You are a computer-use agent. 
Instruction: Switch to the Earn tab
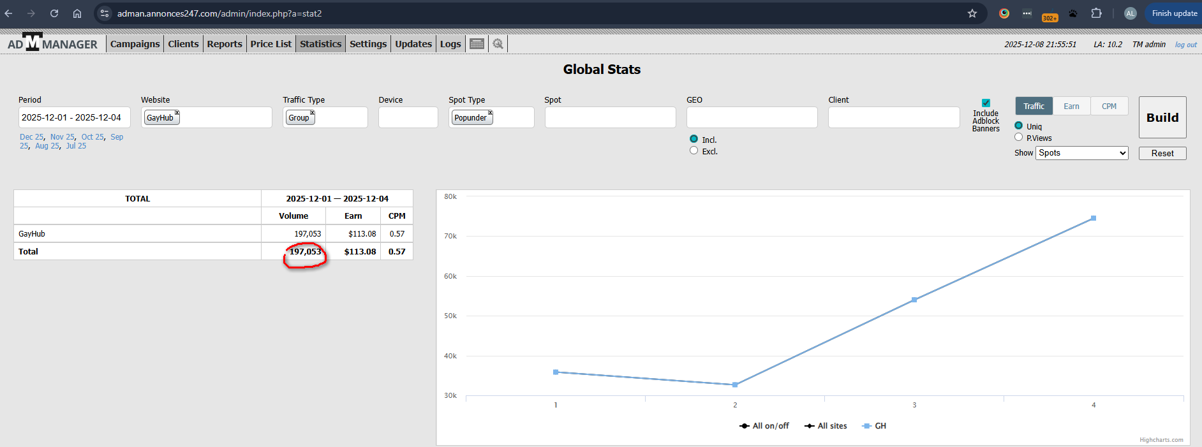1071,106
